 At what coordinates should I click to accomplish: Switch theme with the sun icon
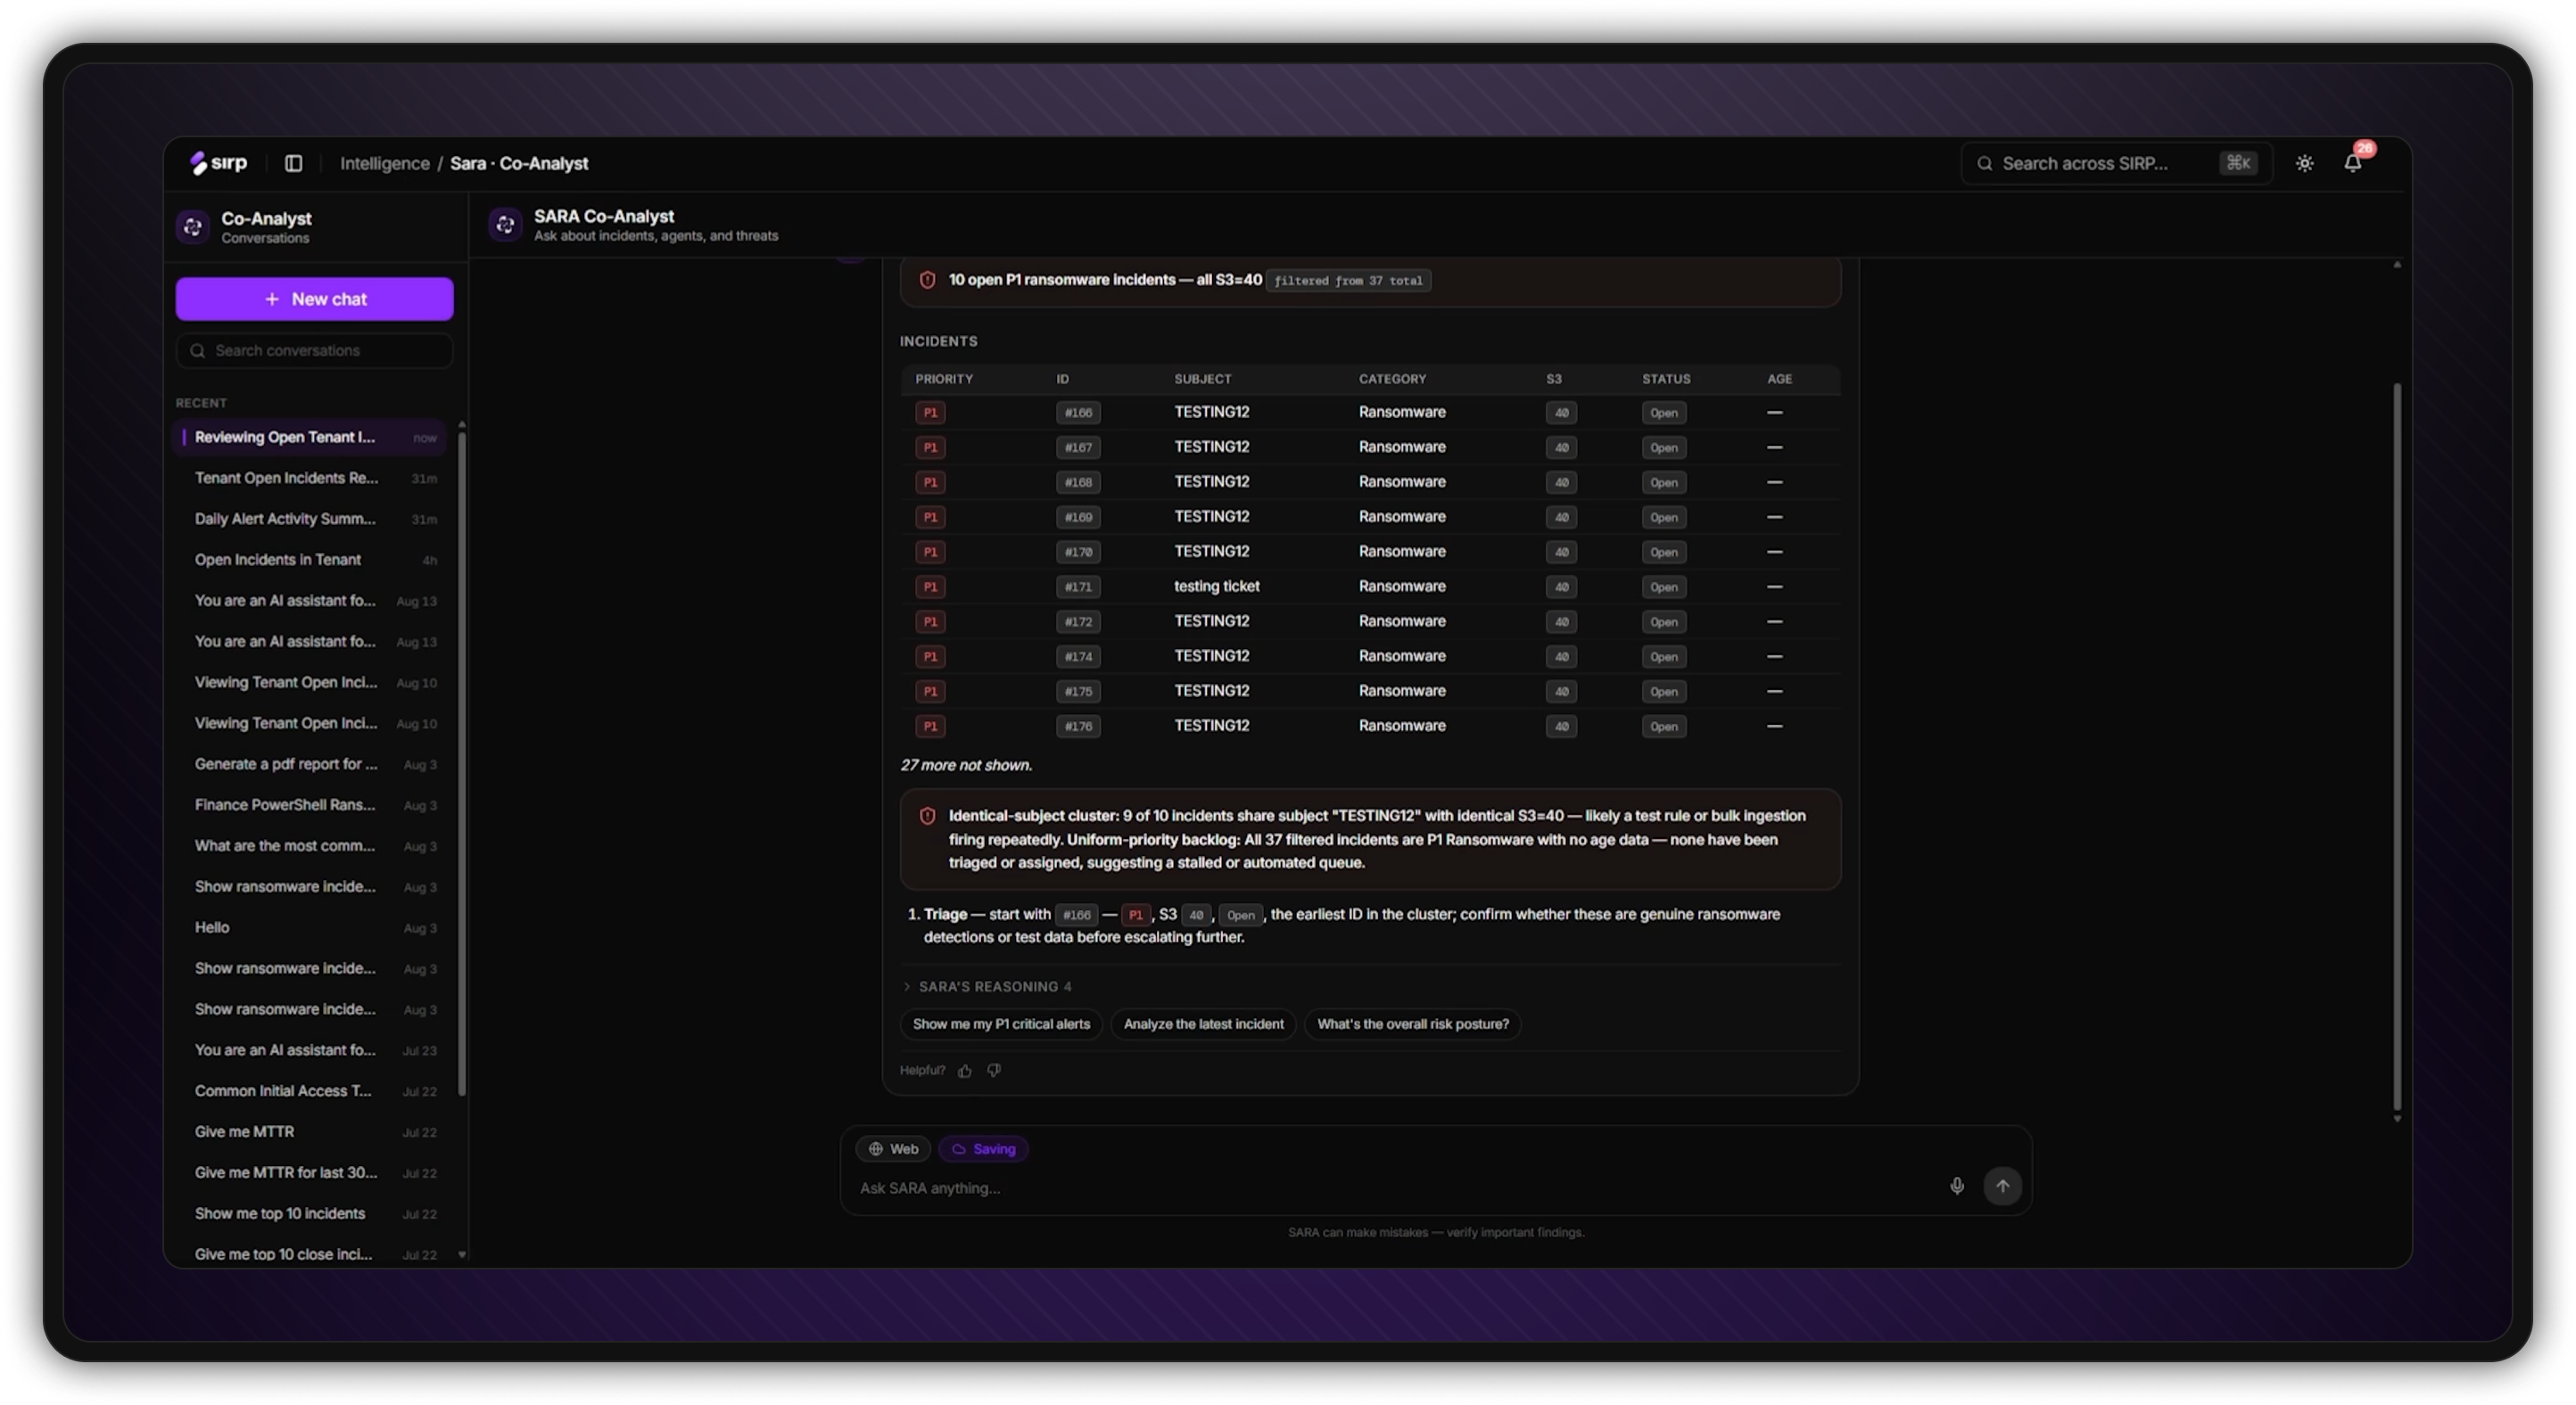click(2304, 163)
